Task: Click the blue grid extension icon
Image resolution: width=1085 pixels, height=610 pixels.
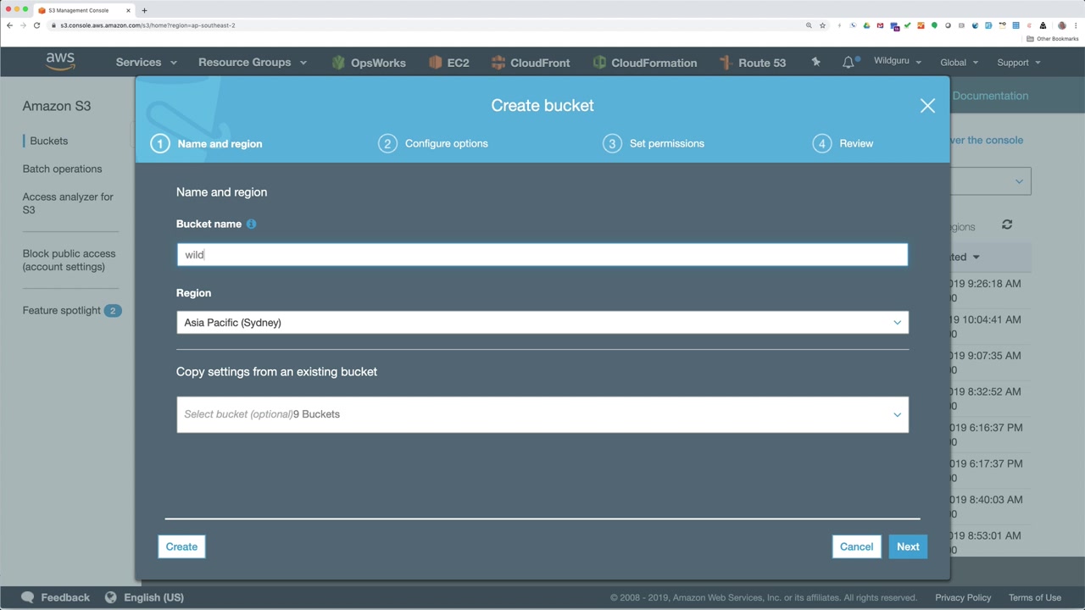Action: point(1015,25)
